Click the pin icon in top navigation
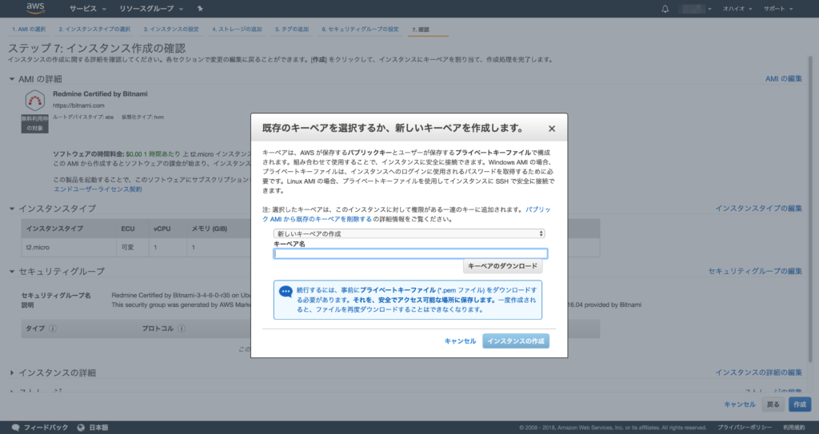This screenshot has height=434, width=819. (x=200, y=9)
